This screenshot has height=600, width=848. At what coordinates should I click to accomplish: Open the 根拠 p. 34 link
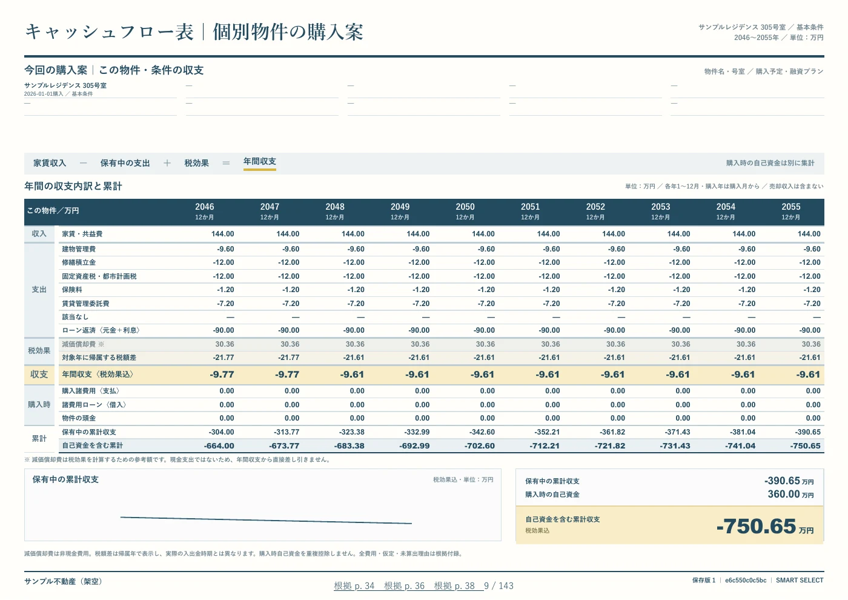coord(354,586)
